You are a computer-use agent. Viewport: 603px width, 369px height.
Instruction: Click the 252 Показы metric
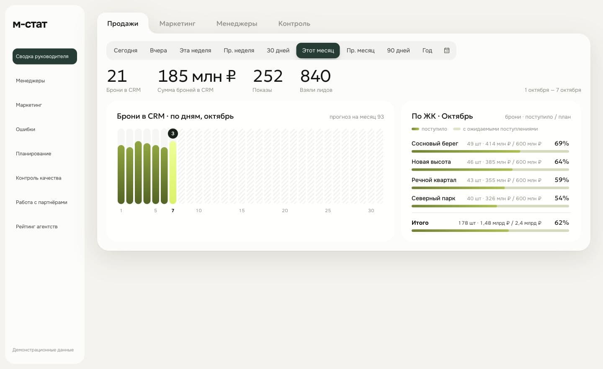coord(268,80)
